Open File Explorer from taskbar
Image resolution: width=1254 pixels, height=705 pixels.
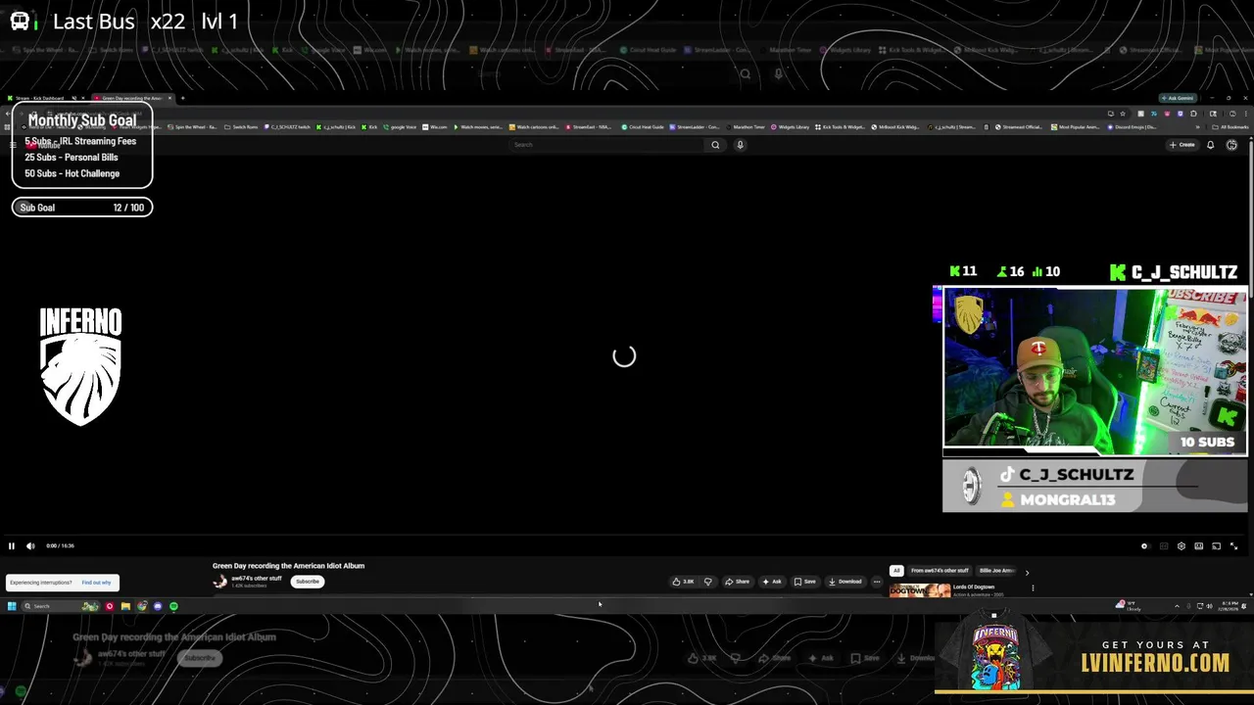125,606
